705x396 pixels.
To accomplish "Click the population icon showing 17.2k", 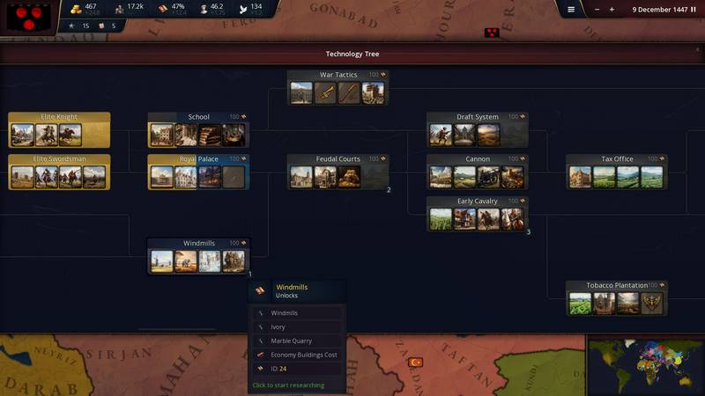I will [119, 8].
